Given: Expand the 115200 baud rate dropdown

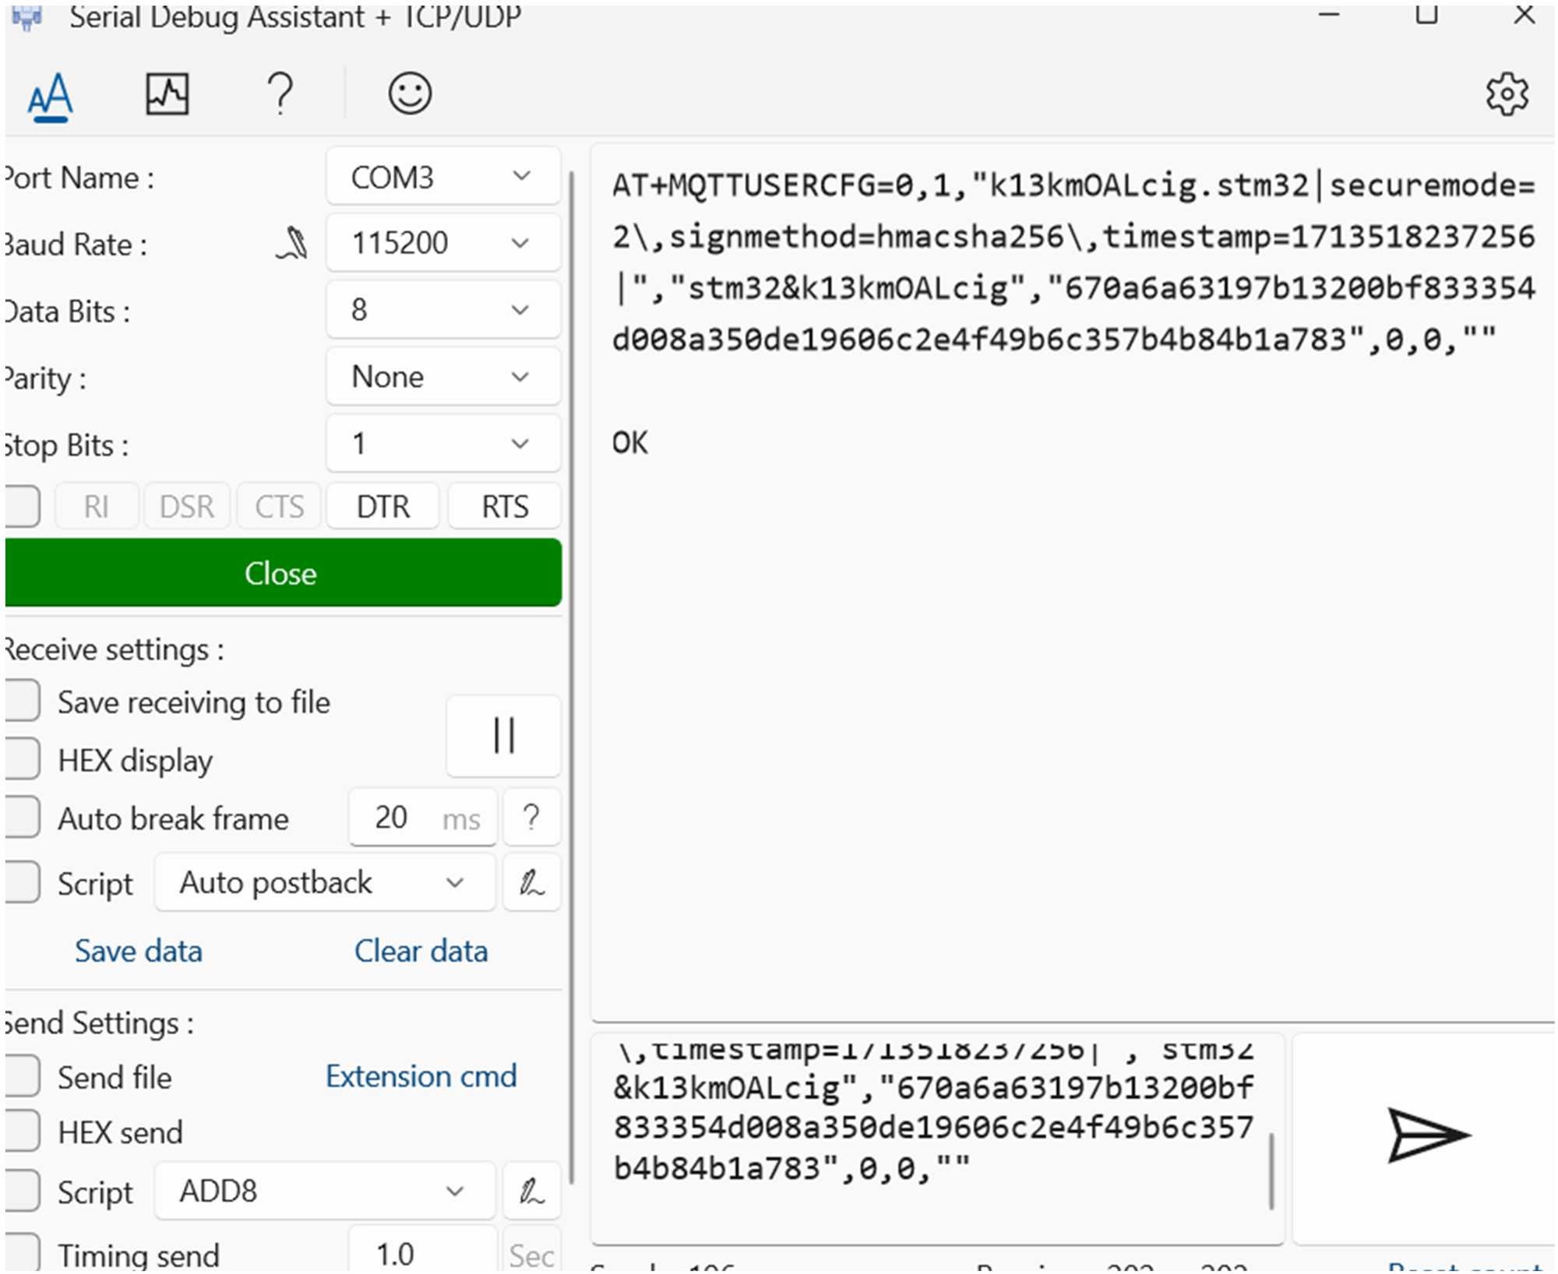Looking at the screenshot, I should (x=442, y=243).
